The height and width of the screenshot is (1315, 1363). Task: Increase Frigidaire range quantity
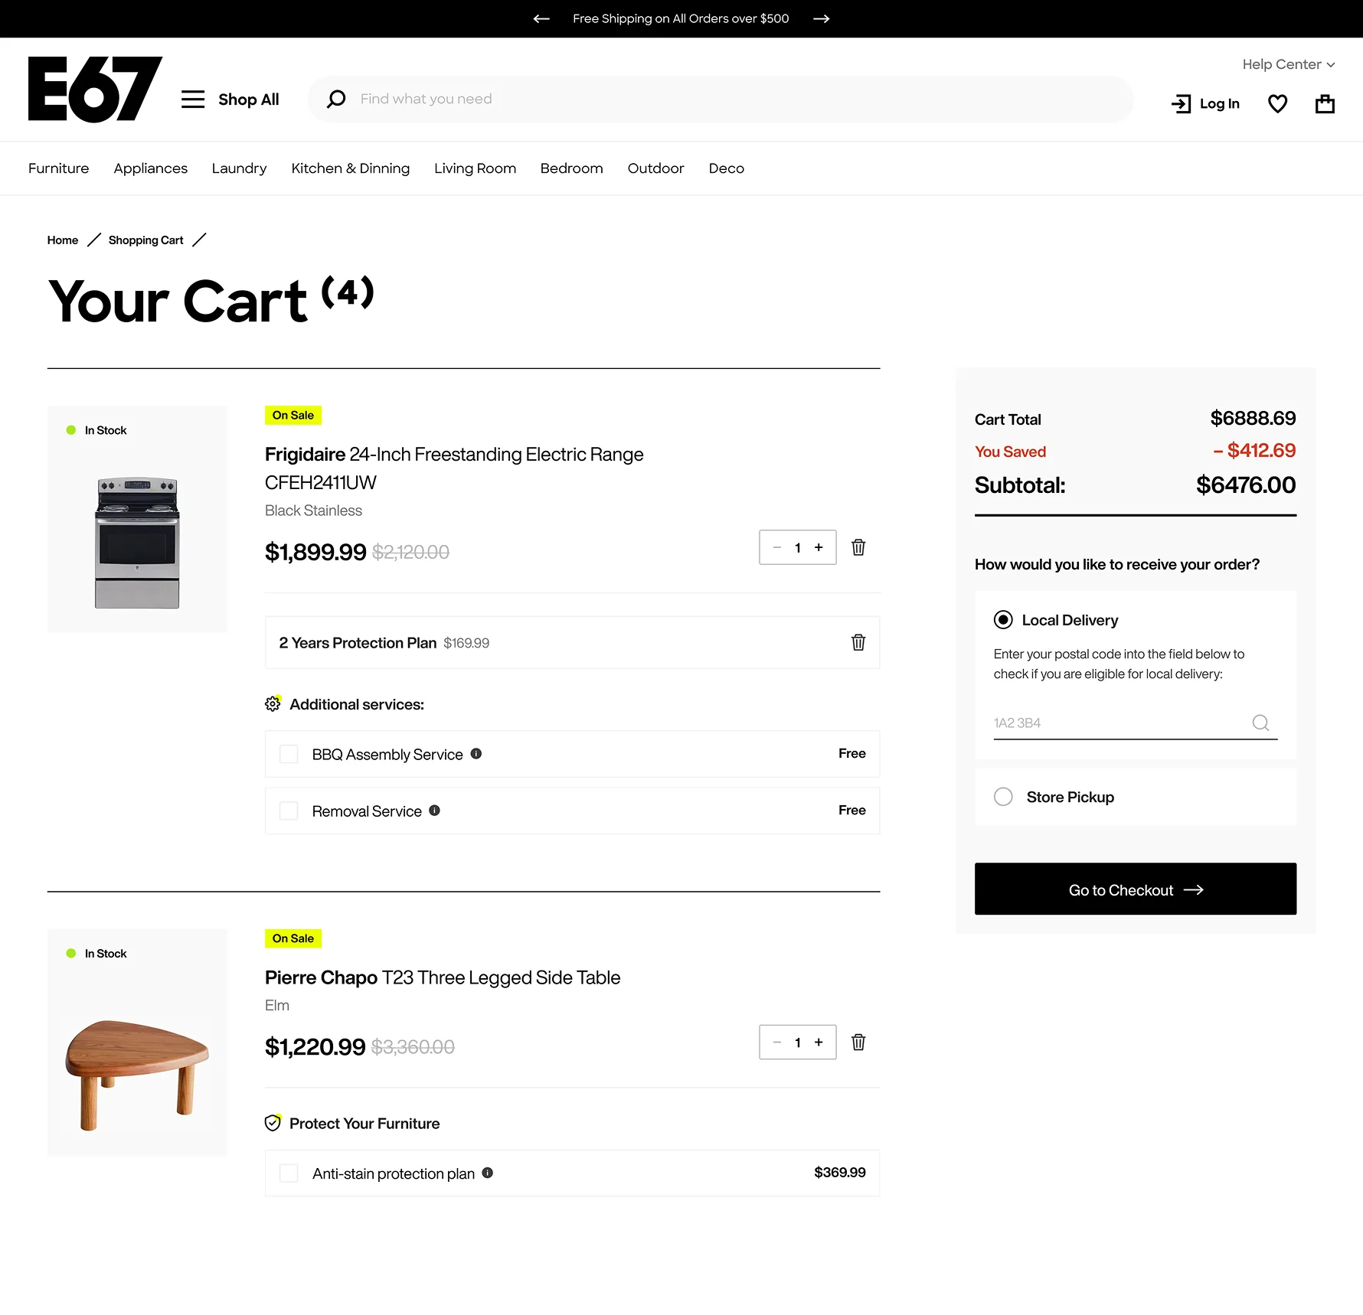coord(819,547)
